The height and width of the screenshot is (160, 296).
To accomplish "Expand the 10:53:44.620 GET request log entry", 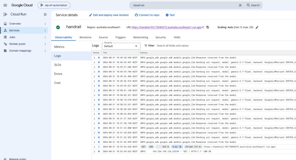I will tap(94, 147).
